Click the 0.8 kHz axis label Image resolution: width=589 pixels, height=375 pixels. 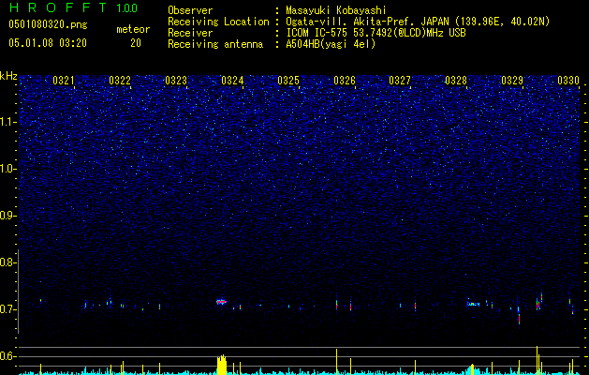click(x=8, y=262)
